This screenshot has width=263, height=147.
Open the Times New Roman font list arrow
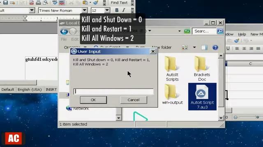85,10
